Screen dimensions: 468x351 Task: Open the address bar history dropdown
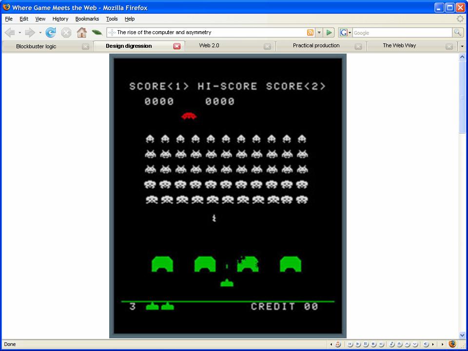(x=319, y=32)
